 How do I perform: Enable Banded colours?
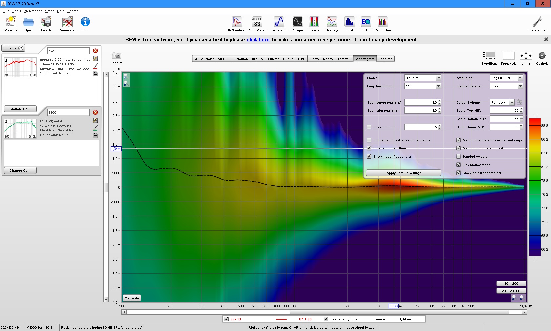[459, 156]
